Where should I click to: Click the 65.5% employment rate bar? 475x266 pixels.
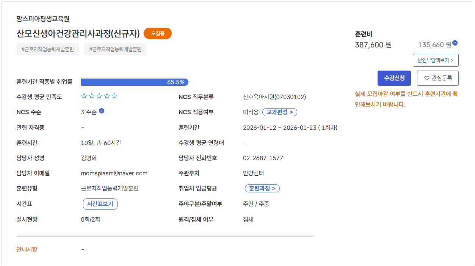coord(135,82)
